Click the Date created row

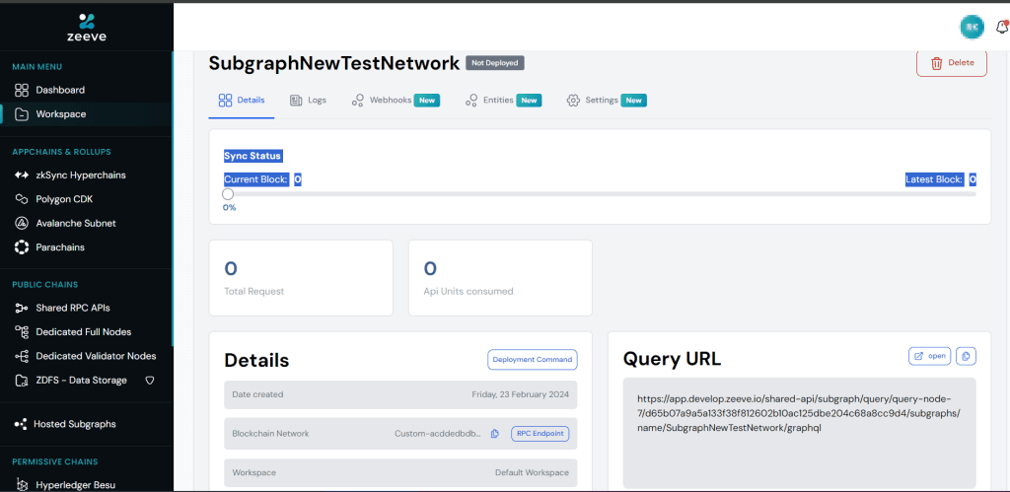tap(400, 394)
